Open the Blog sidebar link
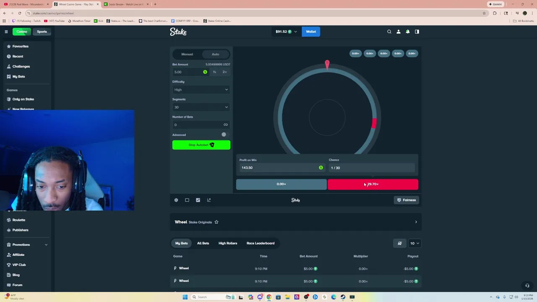Screen dimensions: 537x302 16,275
